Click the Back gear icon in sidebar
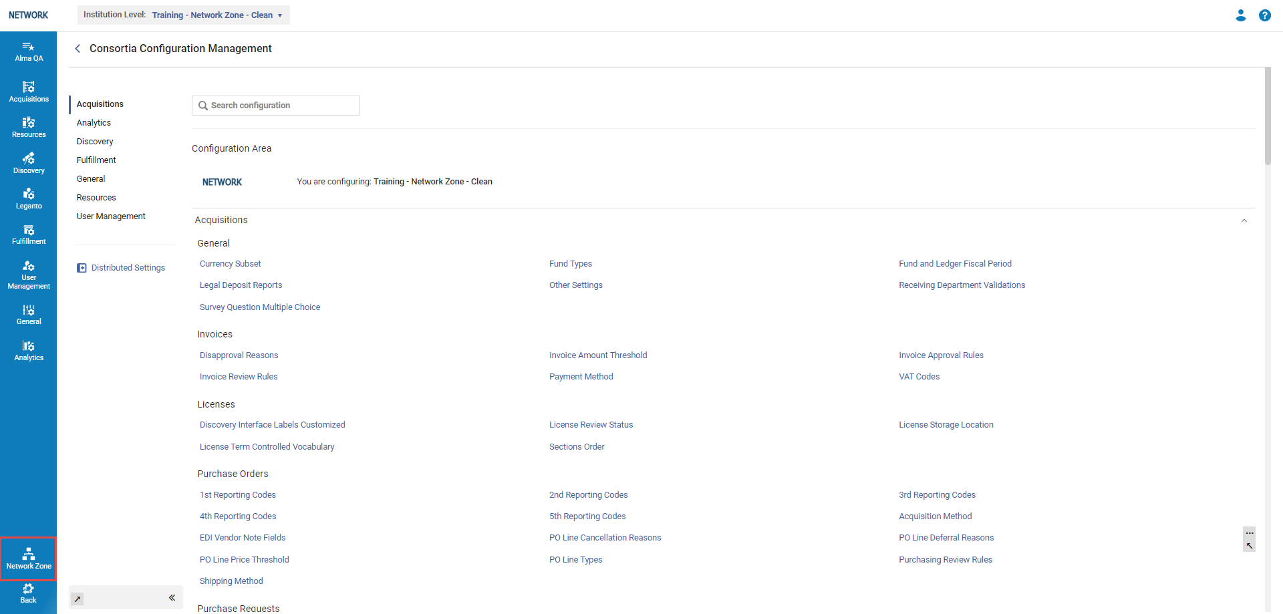This screenshot has width=1283, height=614. pos(28,593)
